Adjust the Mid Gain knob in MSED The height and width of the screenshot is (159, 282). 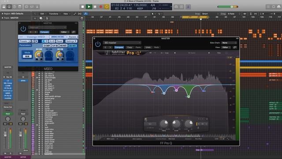[x=39, y=55]
